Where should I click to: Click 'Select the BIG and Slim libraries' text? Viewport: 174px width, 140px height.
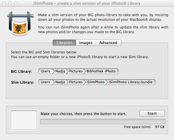[44, 52]
